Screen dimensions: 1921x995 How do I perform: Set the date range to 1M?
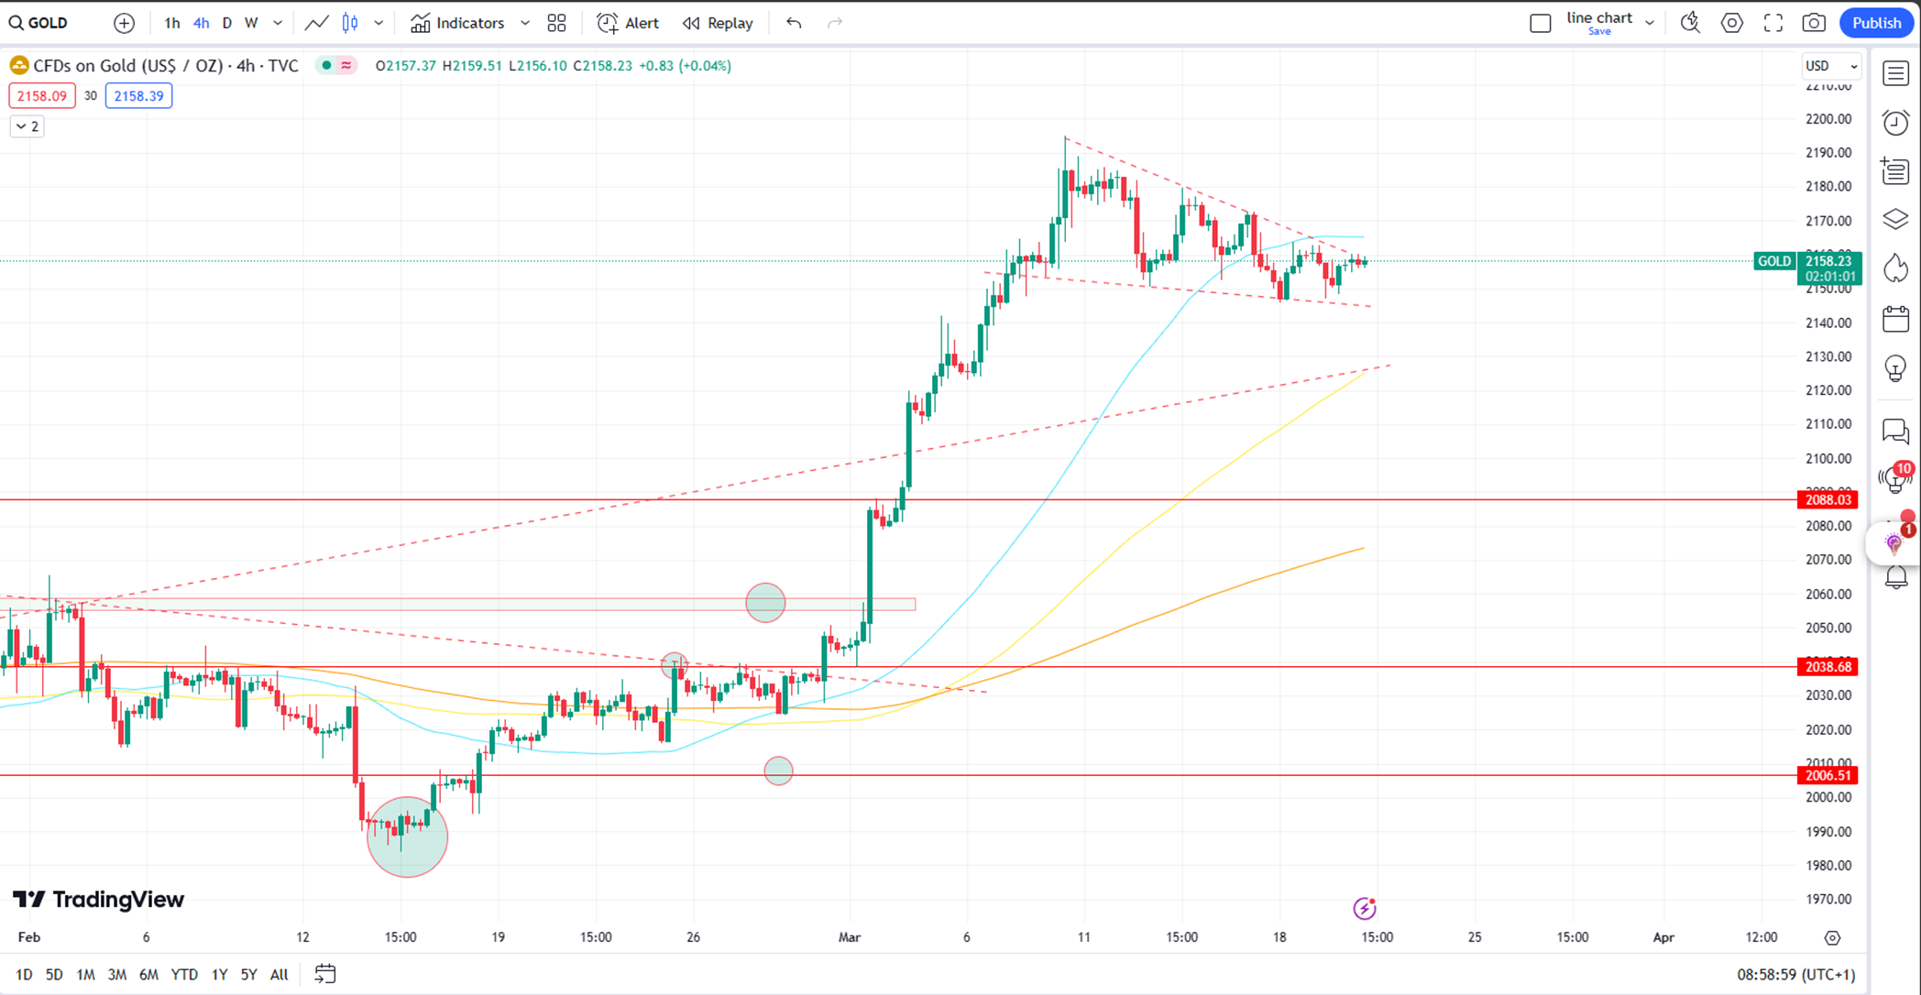pos(85,974)
